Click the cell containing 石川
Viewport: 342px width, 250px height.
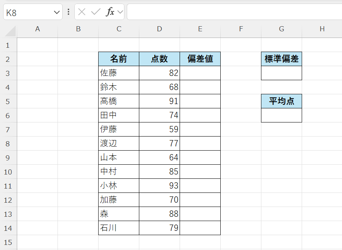[x=119, y=228]
